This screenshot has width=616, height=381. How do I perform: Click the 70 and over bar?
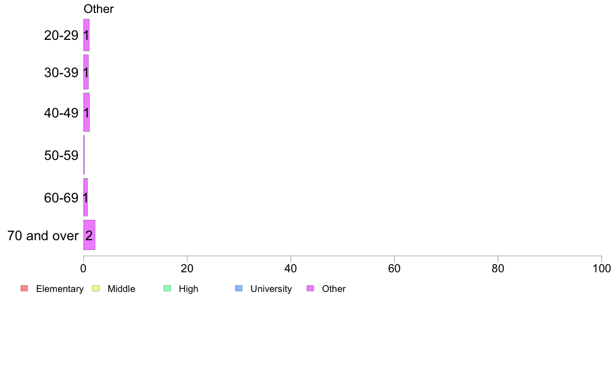tap(89, 235)
